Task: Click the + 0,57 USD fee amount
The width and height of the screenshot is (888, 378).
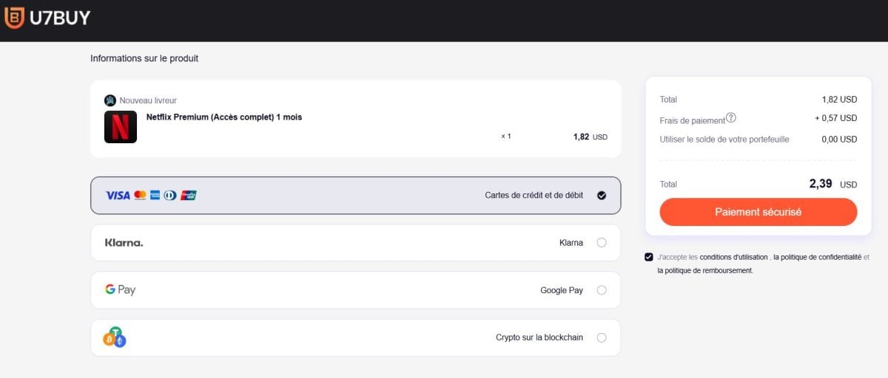Action: point(836,118)
